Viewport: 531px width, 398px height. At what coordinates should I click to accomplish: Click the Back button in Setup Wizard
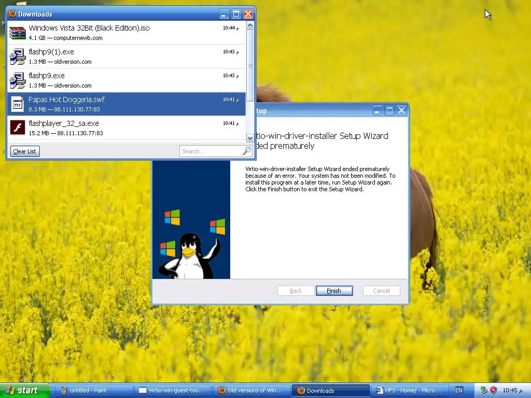click(296, 291)
